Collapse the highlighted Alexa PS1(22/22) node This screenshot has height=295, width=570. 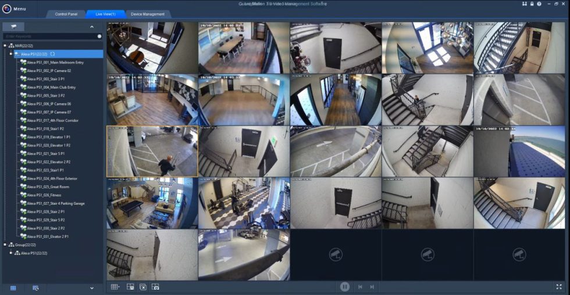[x=11, y=54]
